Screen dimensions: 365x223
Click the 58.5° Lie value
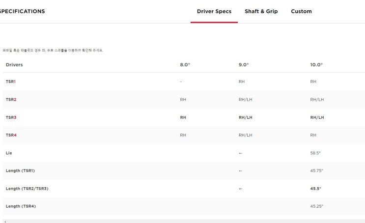[x=315, y=153]
